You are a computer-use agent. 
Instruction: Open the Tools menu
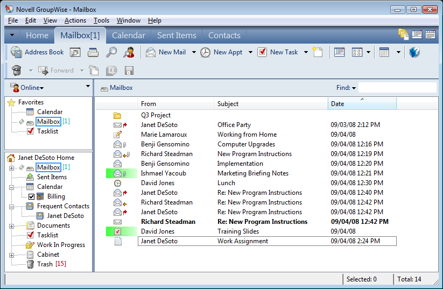pos(101,20)
